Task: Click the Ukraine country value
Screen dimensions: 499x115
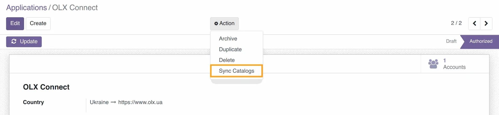Action: coord(99,102)
